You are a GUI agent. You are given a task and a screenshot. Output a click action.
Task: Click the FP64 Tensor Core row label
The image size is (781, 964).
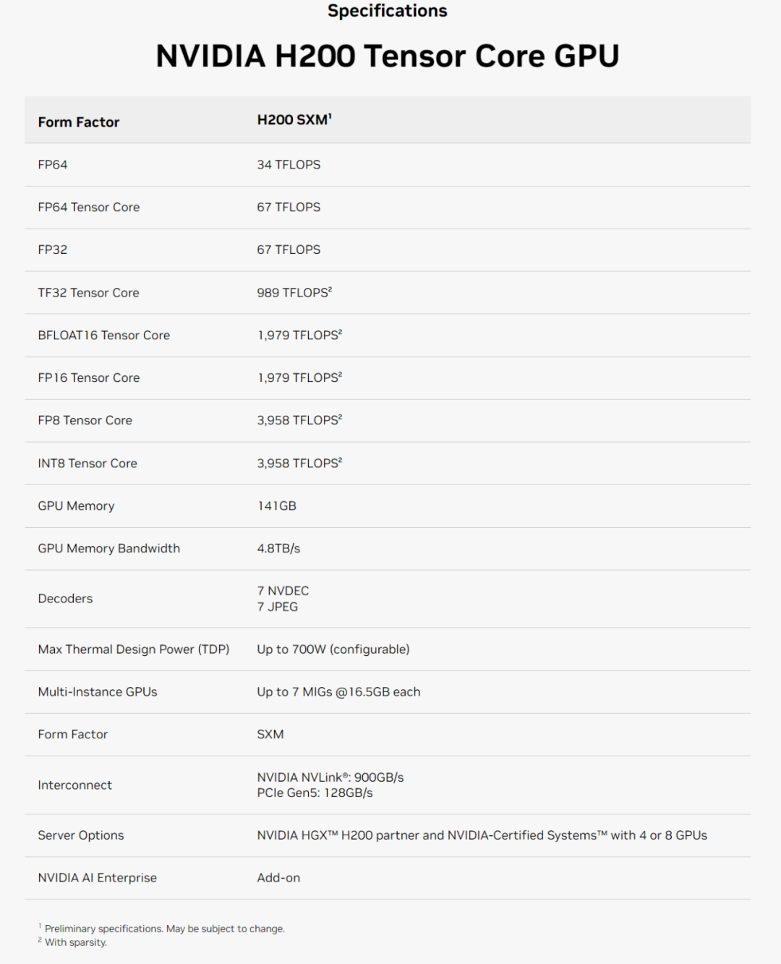coord(89,208)
